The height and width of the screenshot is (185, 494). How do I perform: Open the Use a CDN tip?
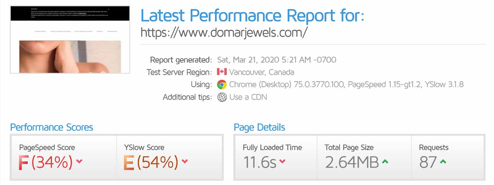tap(248, 97)
